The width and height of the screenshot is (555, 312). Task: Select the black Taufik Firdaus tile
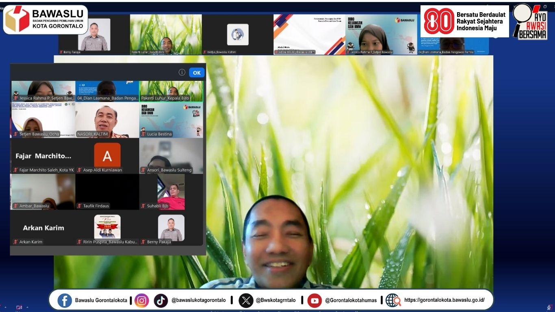tap(107, 192)
